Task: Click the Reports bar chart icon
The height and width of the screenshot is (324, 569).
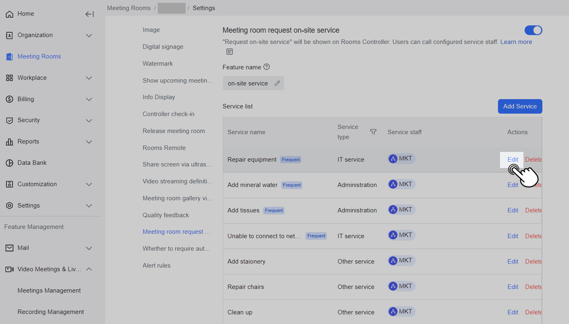Action: click(9, 142)
